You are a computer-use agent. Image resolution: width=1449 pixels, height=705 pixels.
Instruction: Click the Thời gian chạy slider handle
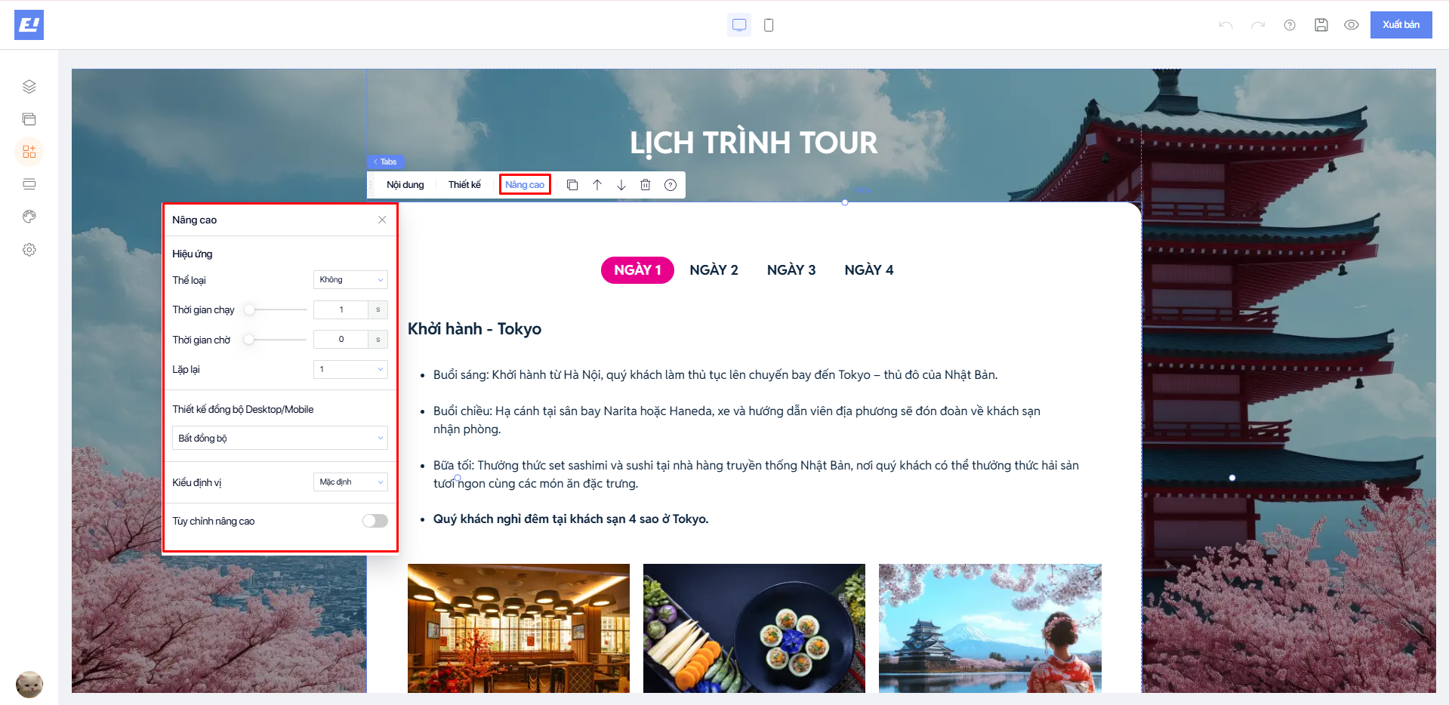pyautogui.click(x=250, y=309)
